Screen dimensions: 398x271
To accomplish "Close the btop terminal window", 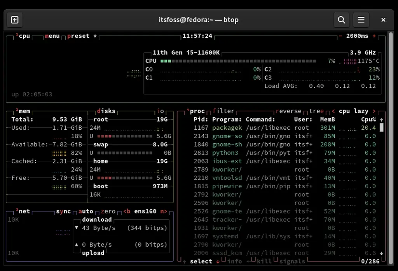I will [383, 20].
